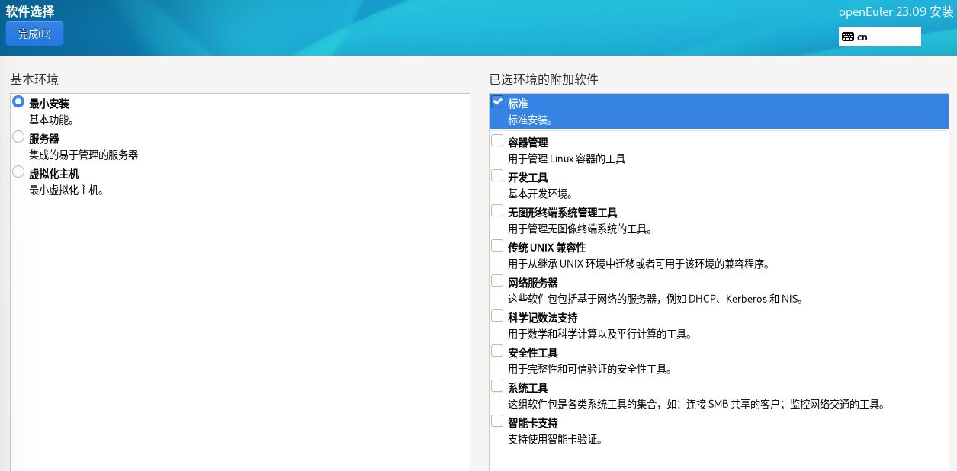
Task: Click the 容器管理 addon title
Action: pyautogui.click(x=528, y=143)
